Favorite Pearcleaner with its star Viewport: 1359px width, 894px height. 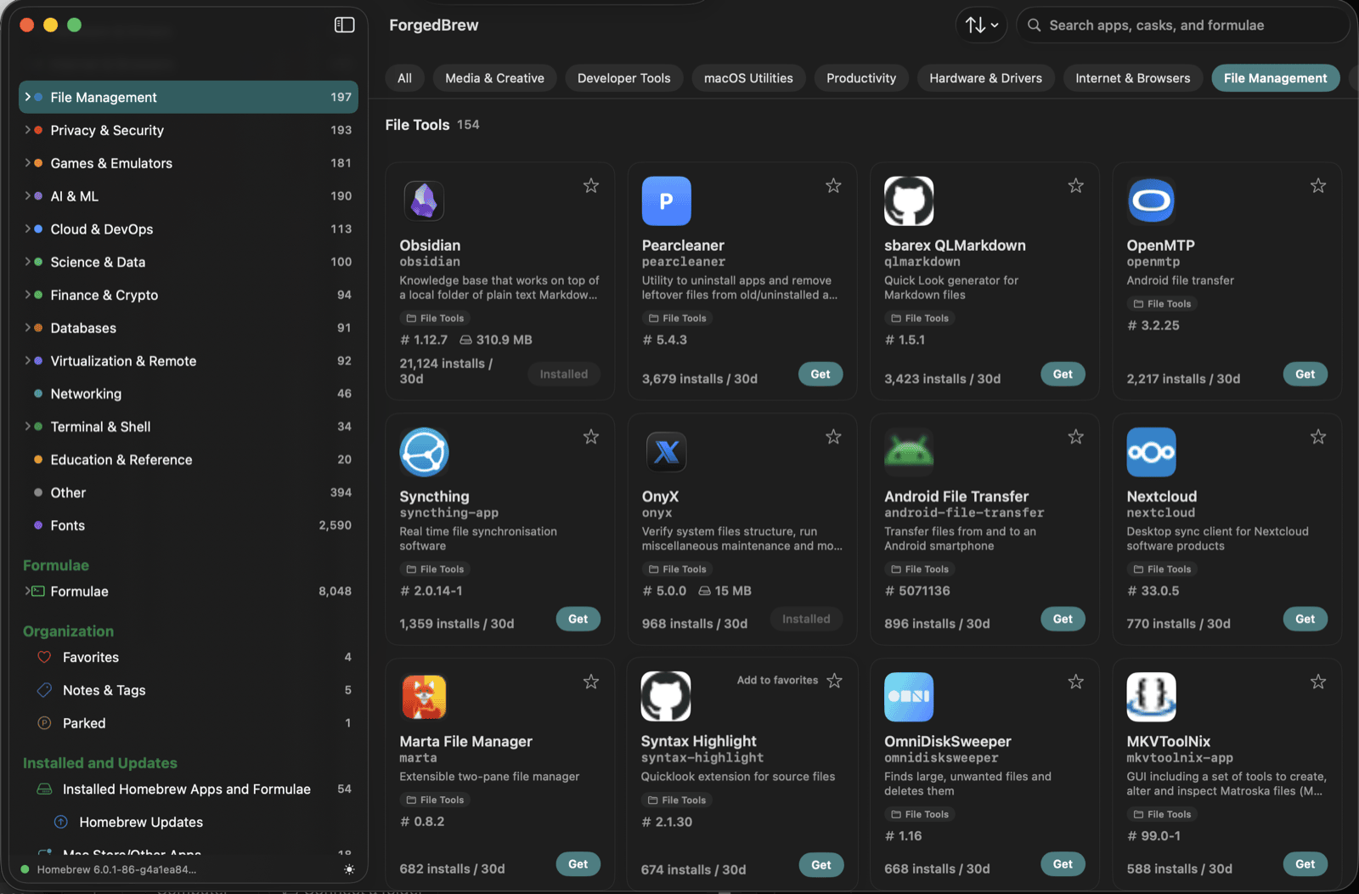coord(833,185)
